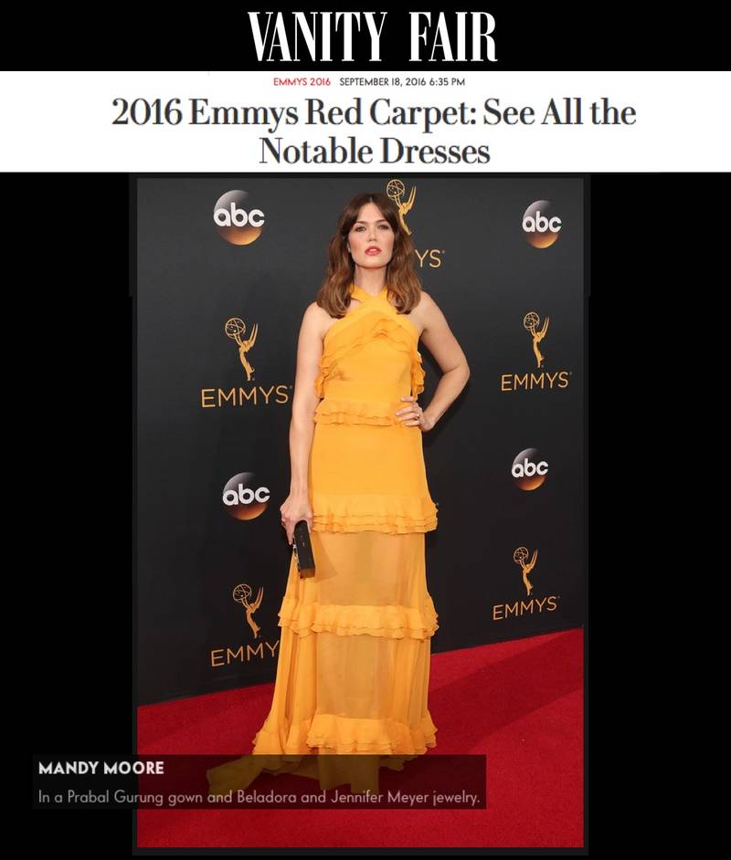Click the left-side EMMYS gold text
The width and height of the screenshot is (731, 860).
(245, 396)
